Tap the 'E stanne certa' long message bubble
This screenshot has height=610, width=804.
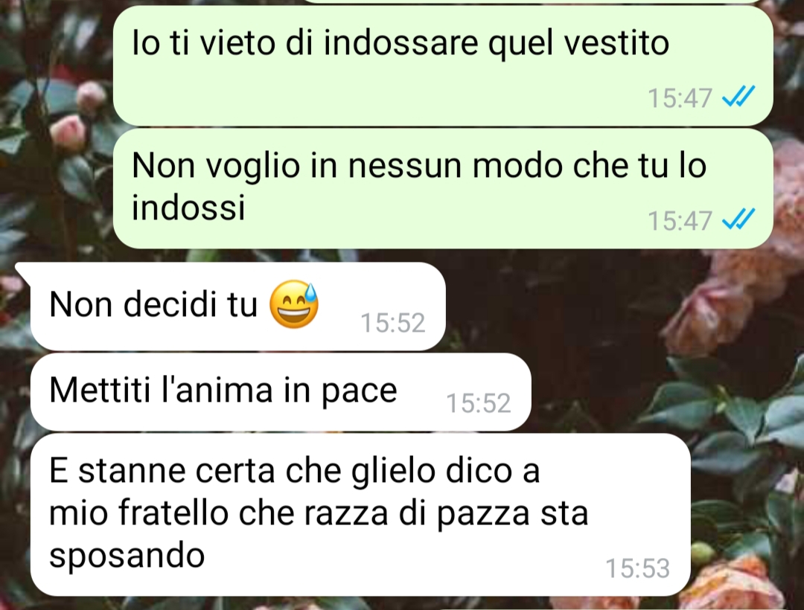pos(360,514)
